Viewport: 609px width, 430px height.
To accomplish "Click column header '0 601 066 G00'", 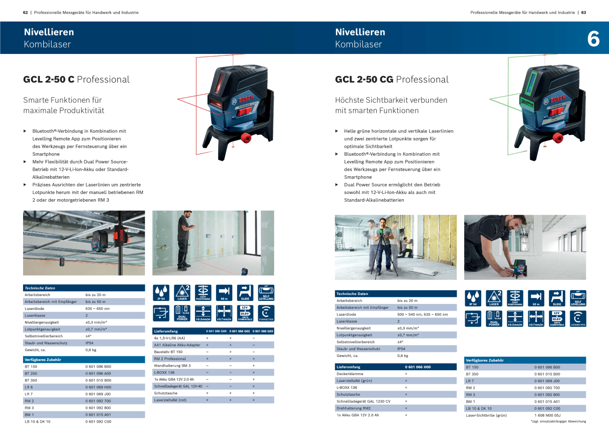I will click(x=216, y=331).
